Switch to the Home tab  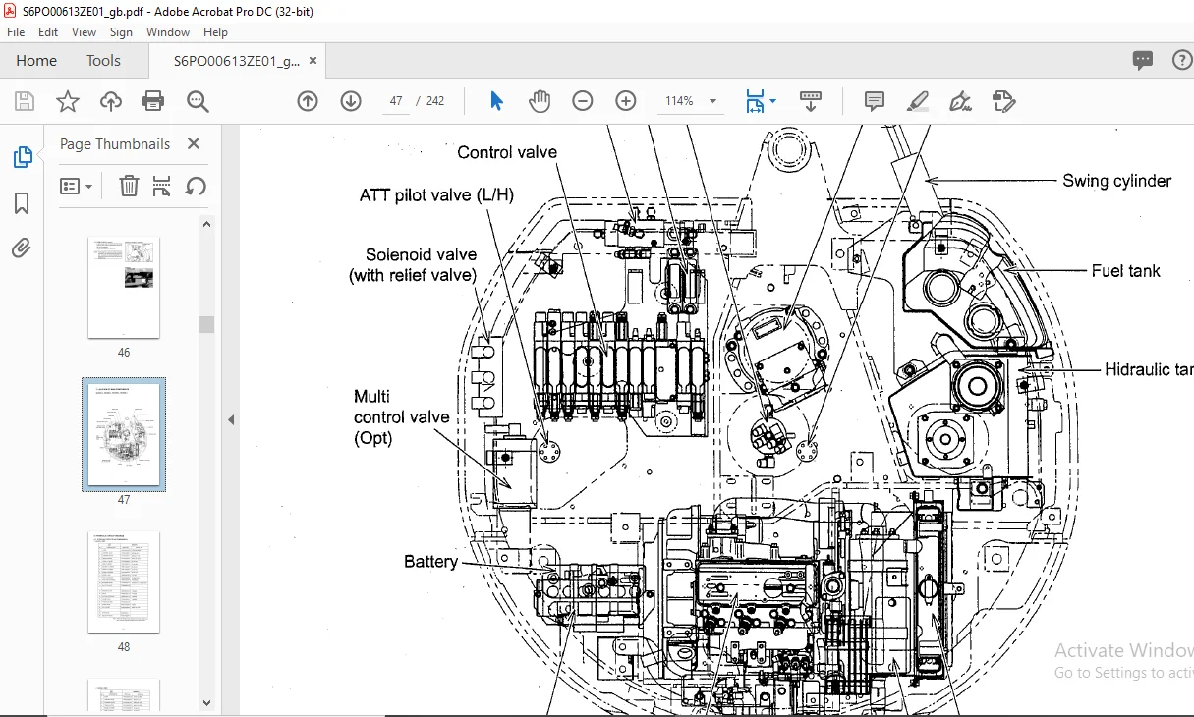pos(36,60)
